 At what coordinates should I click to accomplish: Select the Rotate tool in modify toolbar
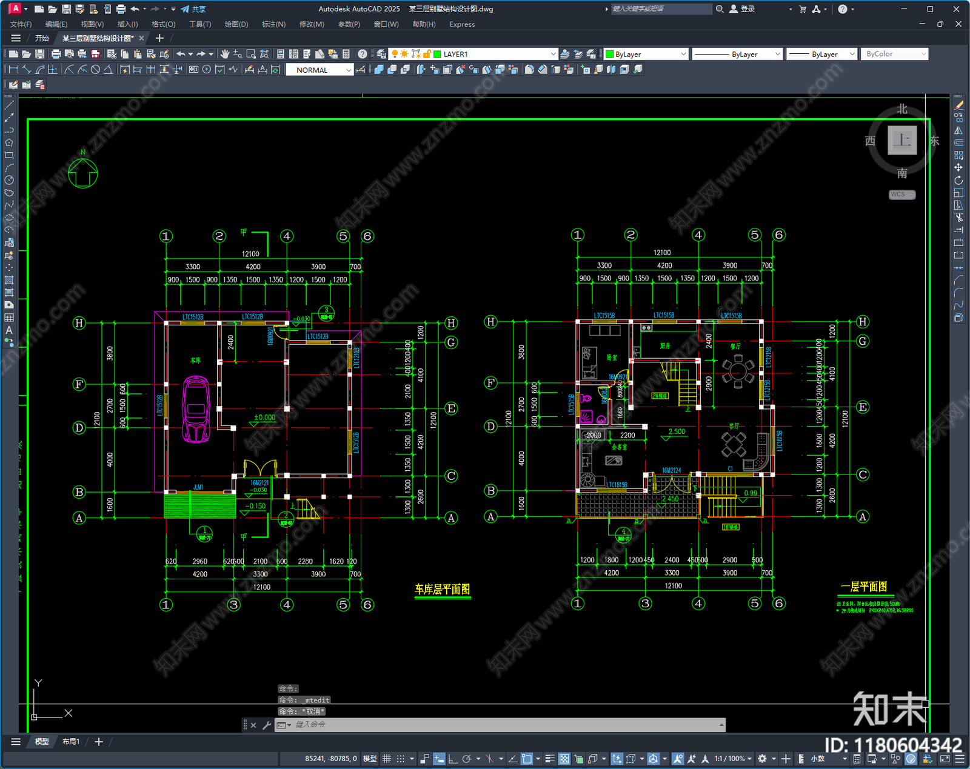958,180
